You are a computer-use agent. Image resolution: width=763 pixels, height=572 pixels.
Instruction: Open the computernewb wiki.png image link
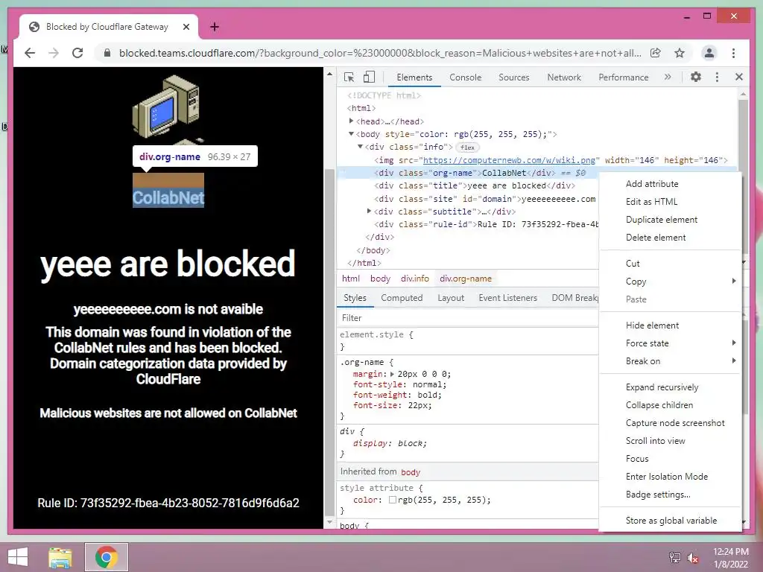tap(509, 160)
